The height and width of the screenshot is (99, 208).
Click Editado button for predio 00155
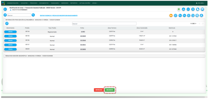(x=10, y=36)
